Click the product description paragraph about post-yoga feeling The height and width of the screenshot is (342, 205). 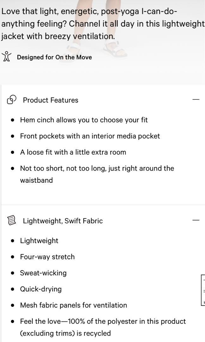(x=102, y=23)
